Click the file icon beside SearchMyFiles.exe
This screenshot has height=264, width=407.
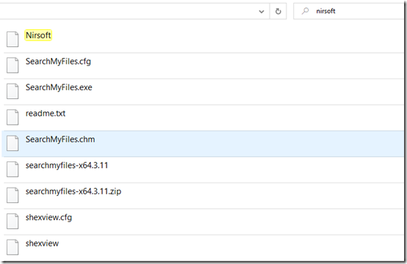[12, 91]
